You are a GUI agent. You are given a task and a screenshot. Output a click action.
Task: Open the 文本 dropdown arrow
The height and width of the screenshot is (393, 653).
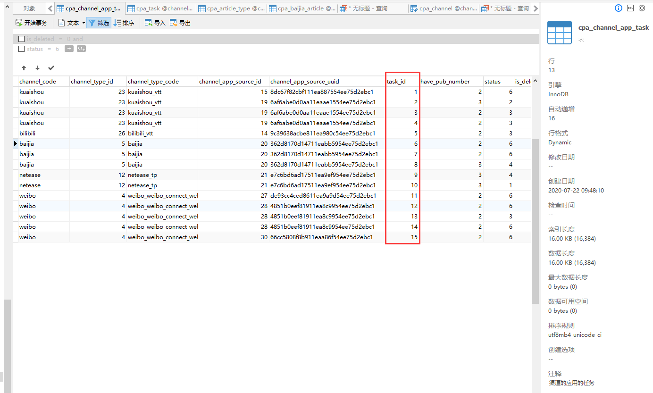click(x=84, y=23)
